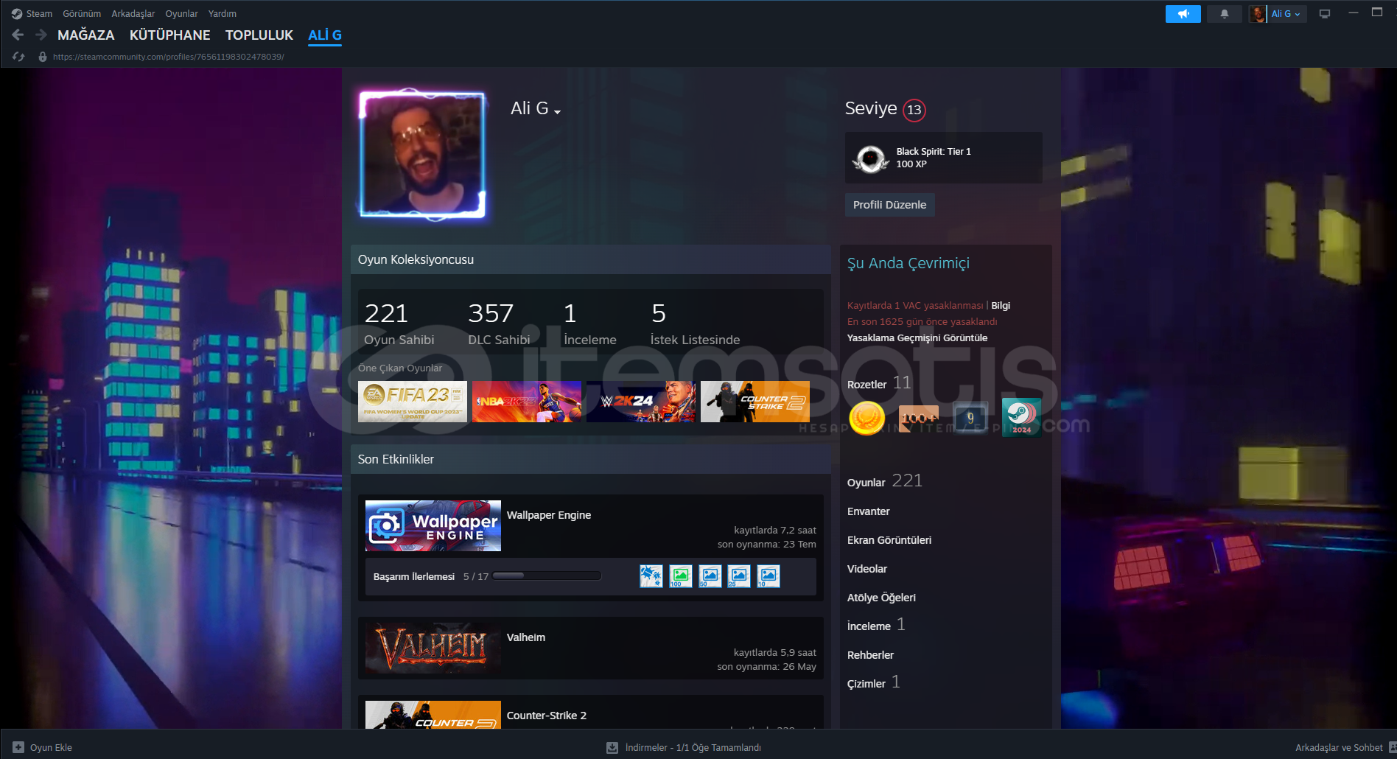Expand the Ali G name dropdown arrow on profile
The image size is (1397, 759).
(x=558, y=111)
